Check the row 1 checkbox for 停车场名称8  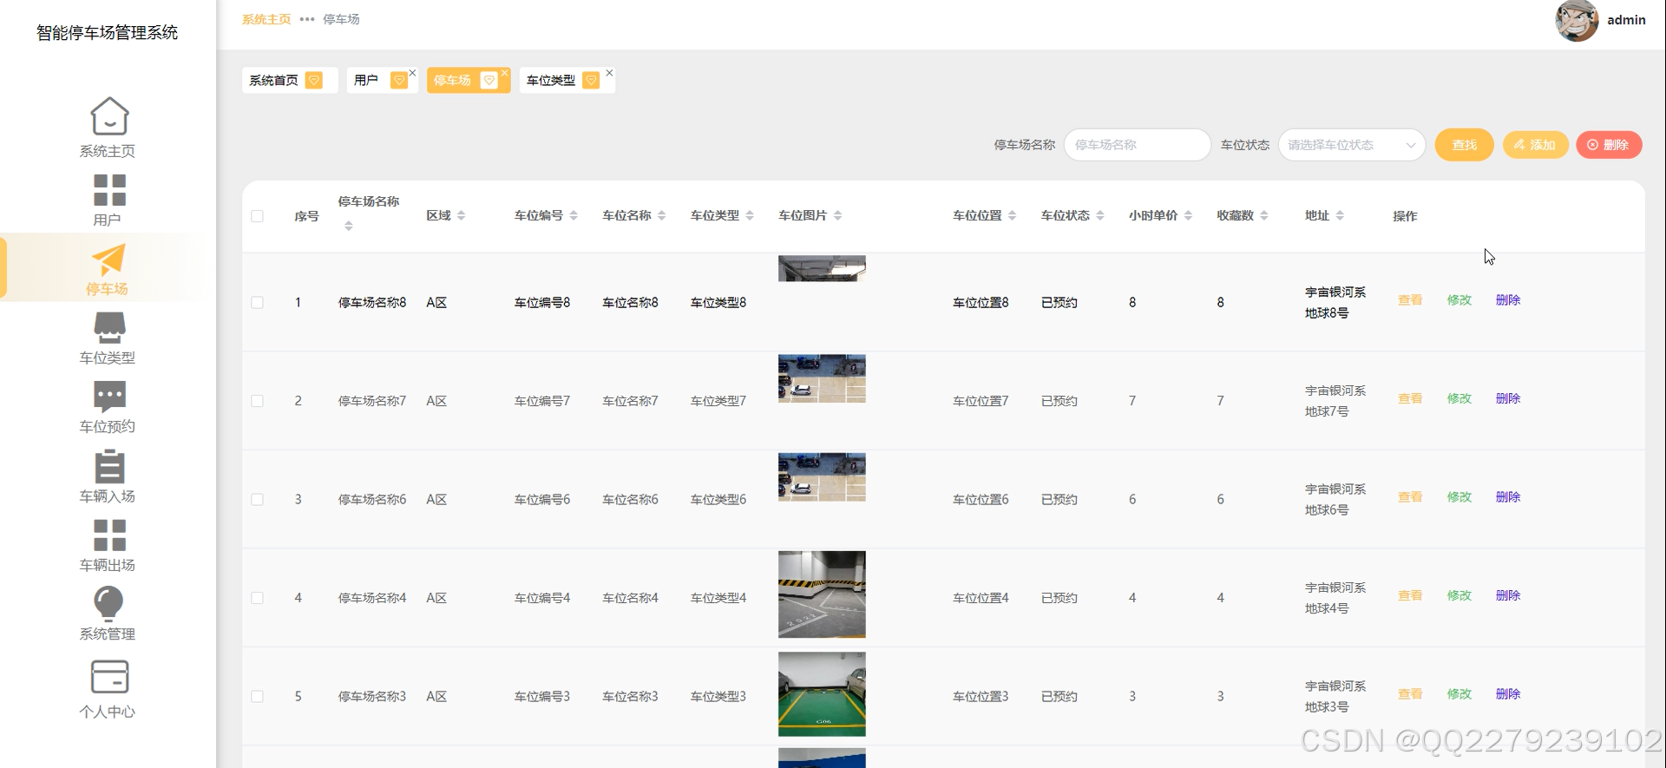click(x=257, y=303)
